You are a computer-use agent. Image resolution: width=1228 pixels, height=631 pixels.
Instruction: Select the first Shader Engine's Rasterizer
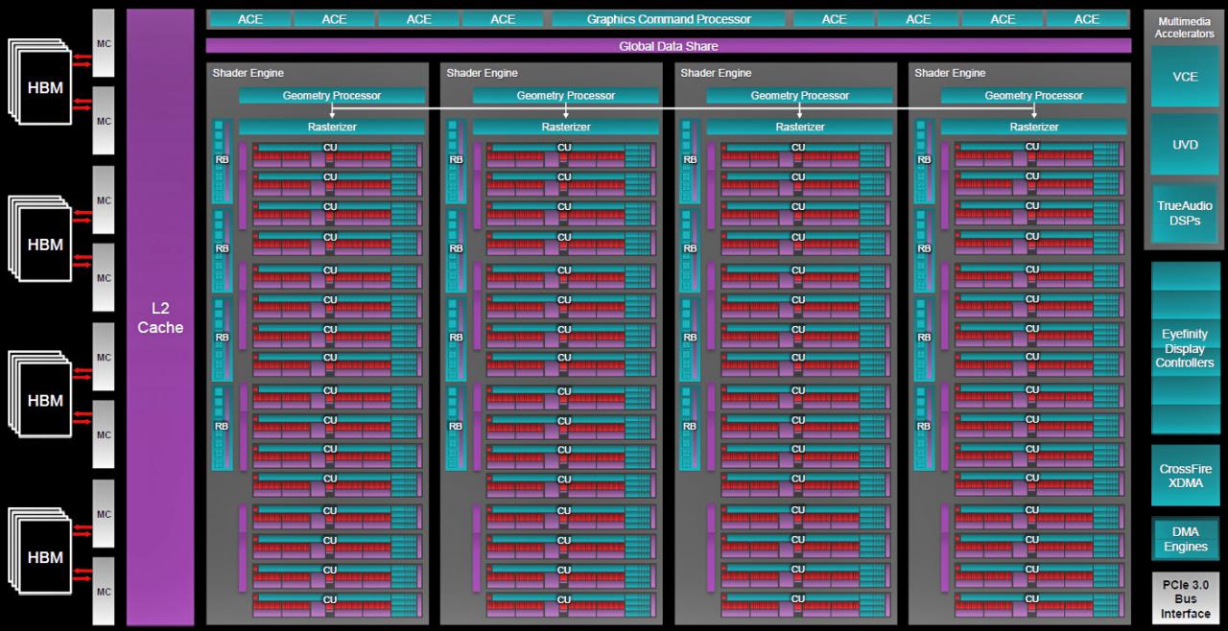point(332,127)
